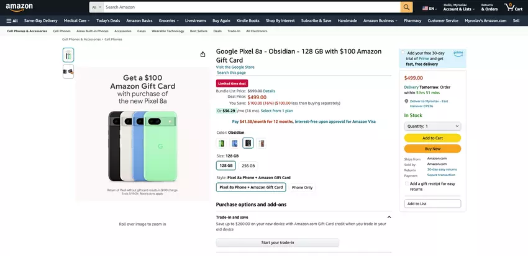Go to Best Sellers subnav tab
Screen dimensions: 528x256
[x=199, y=30]
